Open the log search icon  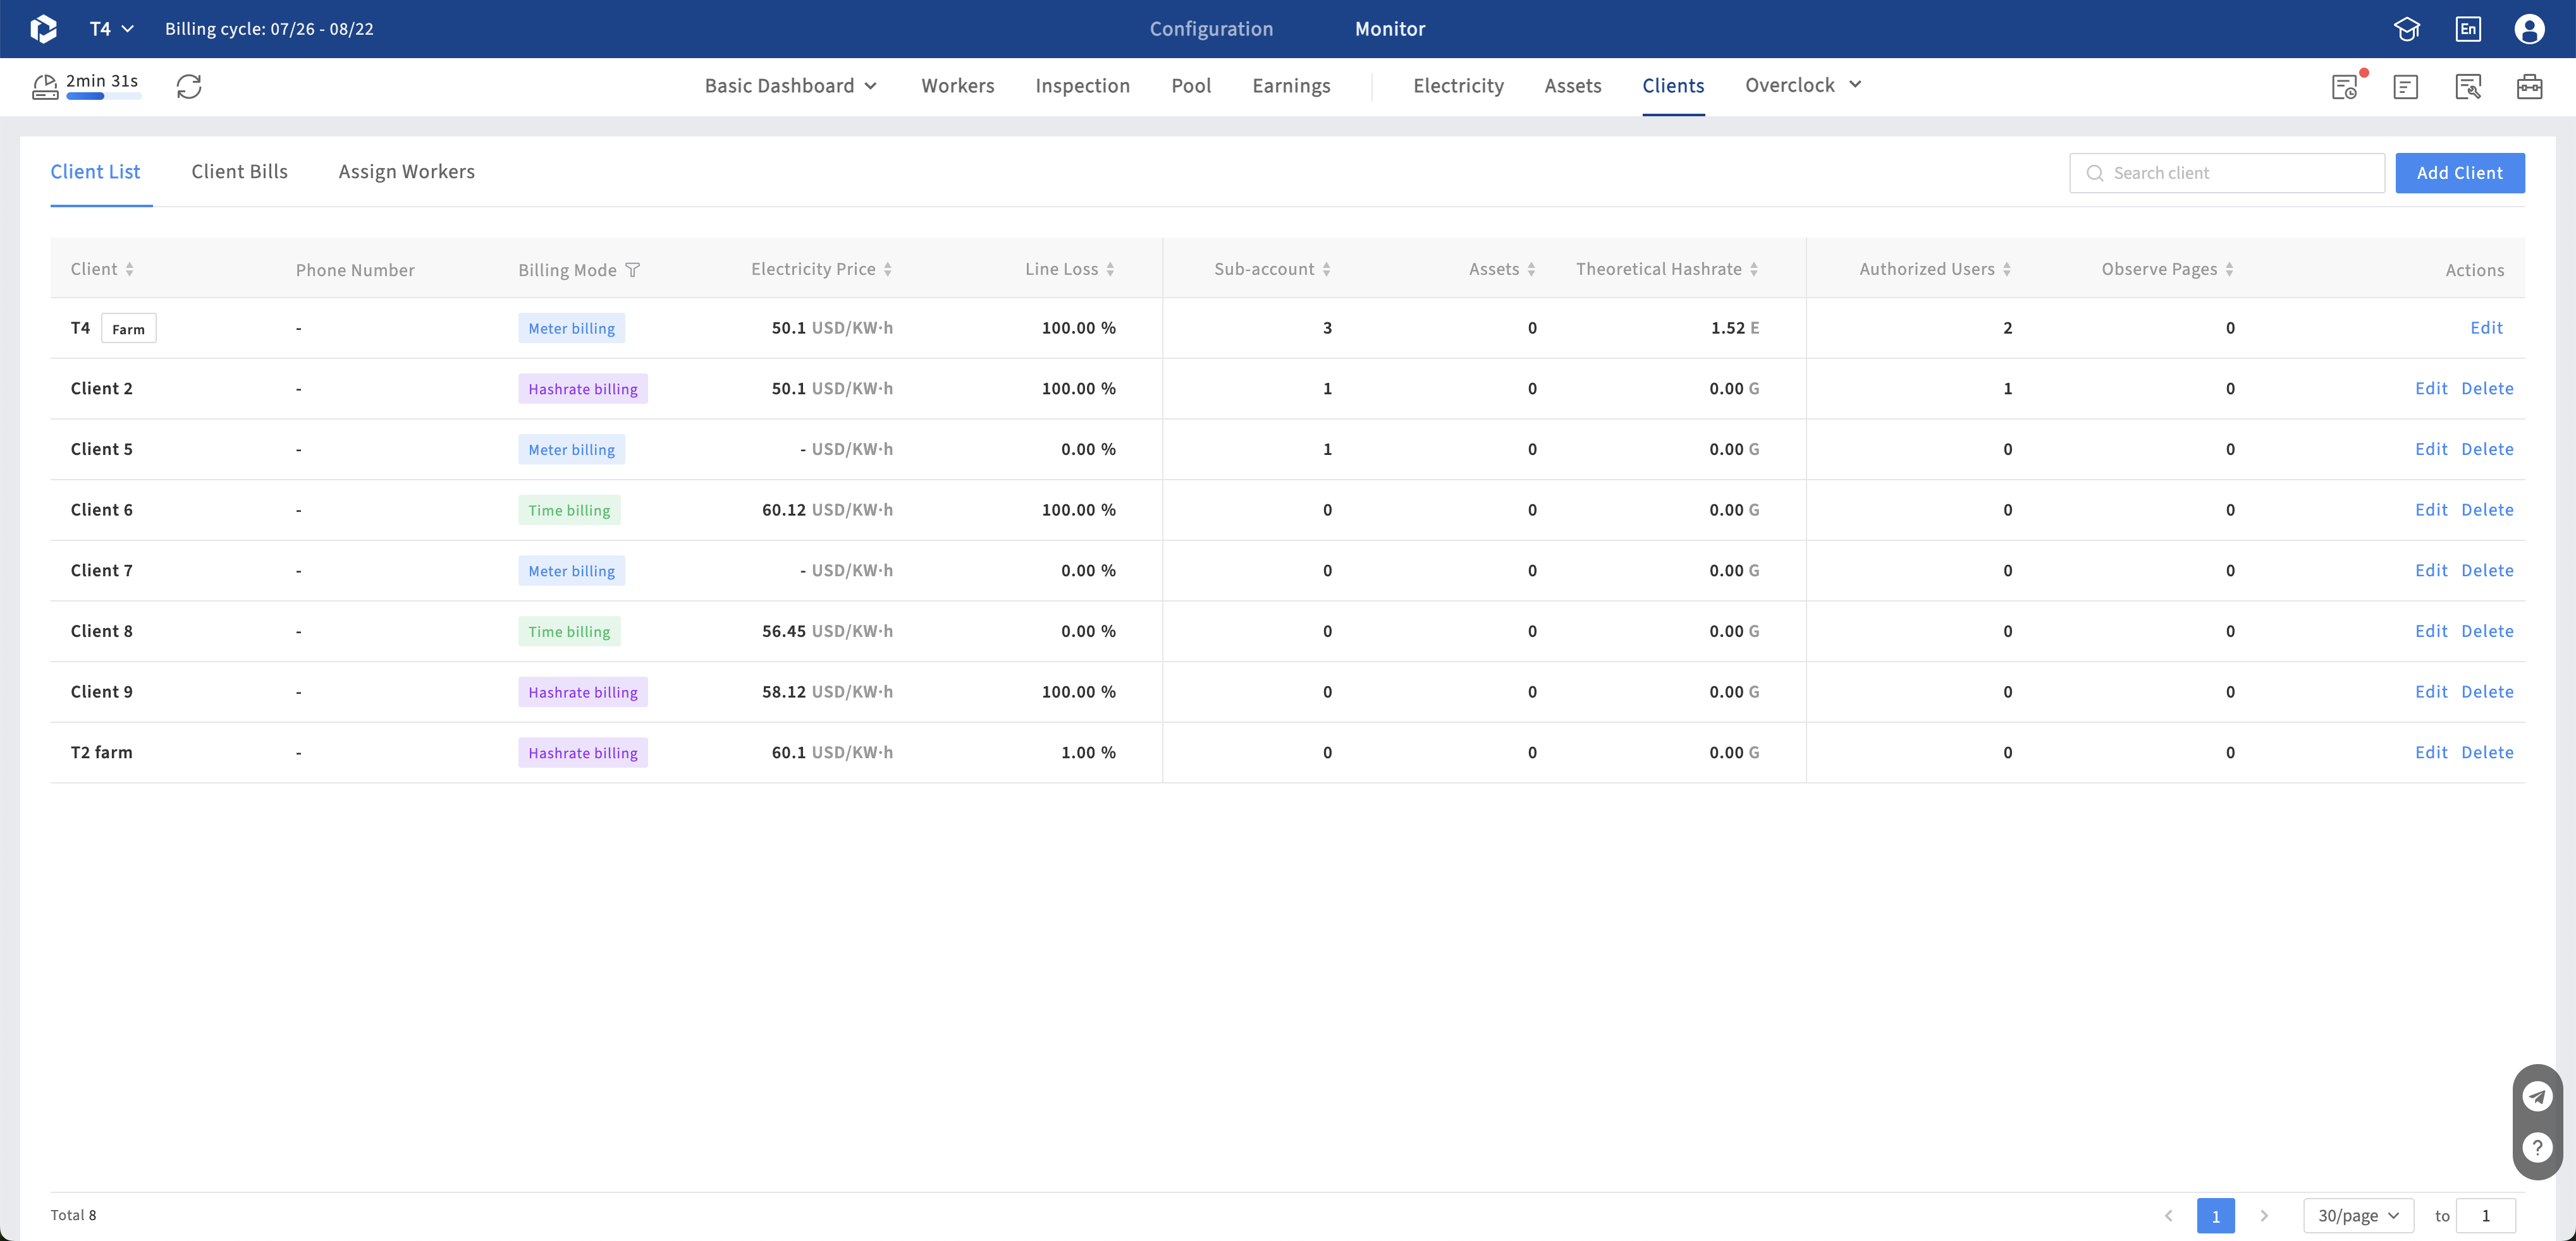[x=2468, y=87]
